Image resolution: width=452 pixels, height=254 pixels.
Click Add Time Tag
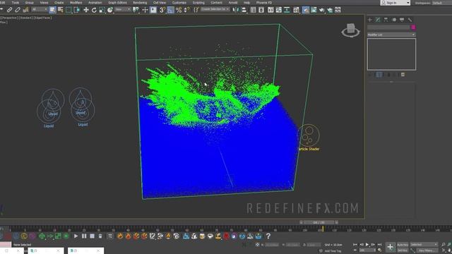click(333, 251)
